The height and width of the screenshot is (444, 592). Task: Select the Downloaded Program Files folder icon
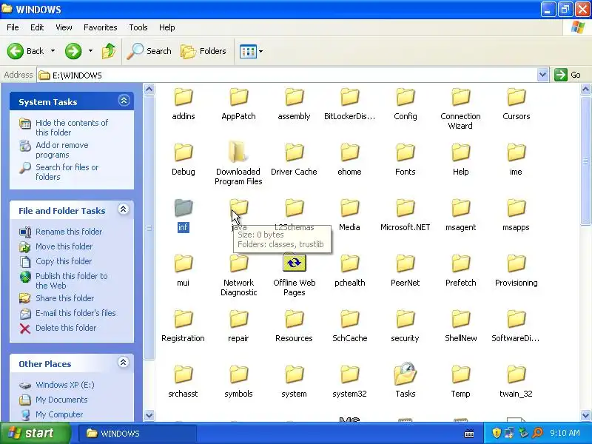(238, 152)
